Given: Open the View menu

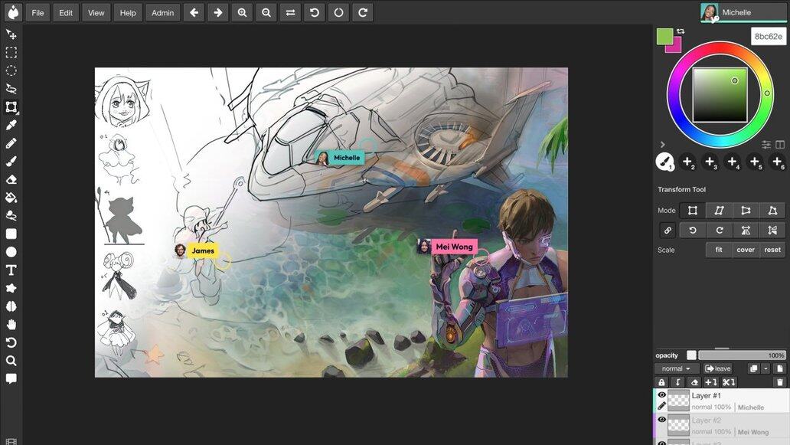Looking at the screenshot, I should (96, 12).
